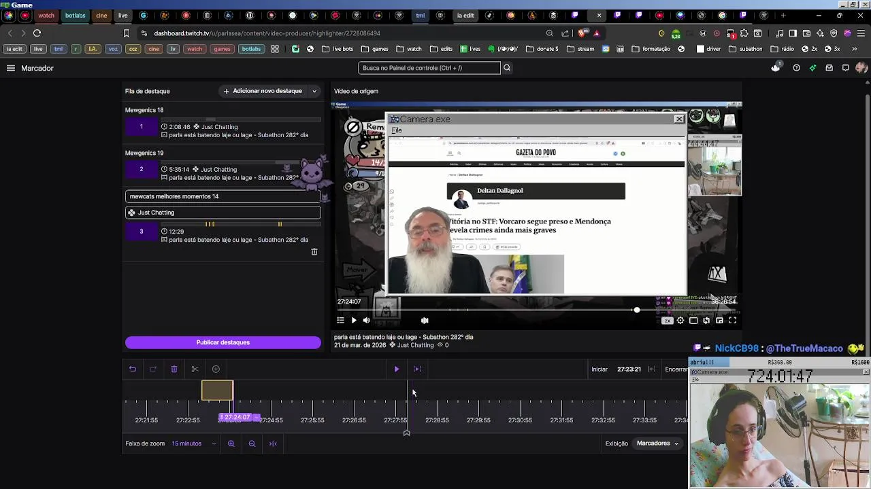Viewport: 871px width, 489px height.
Task: Zoom out on the timeline
Action: (x=252, y=443)
